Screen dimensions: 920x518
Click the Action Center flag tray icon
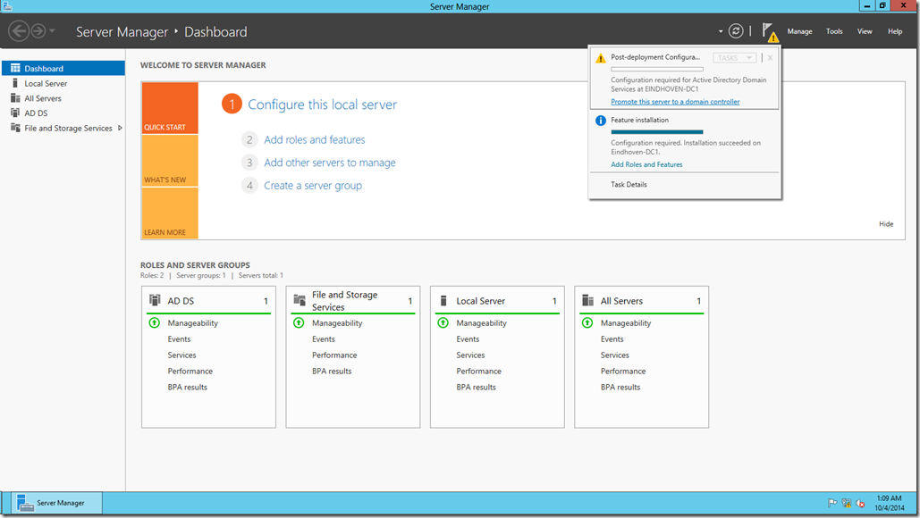pos(832,503)
